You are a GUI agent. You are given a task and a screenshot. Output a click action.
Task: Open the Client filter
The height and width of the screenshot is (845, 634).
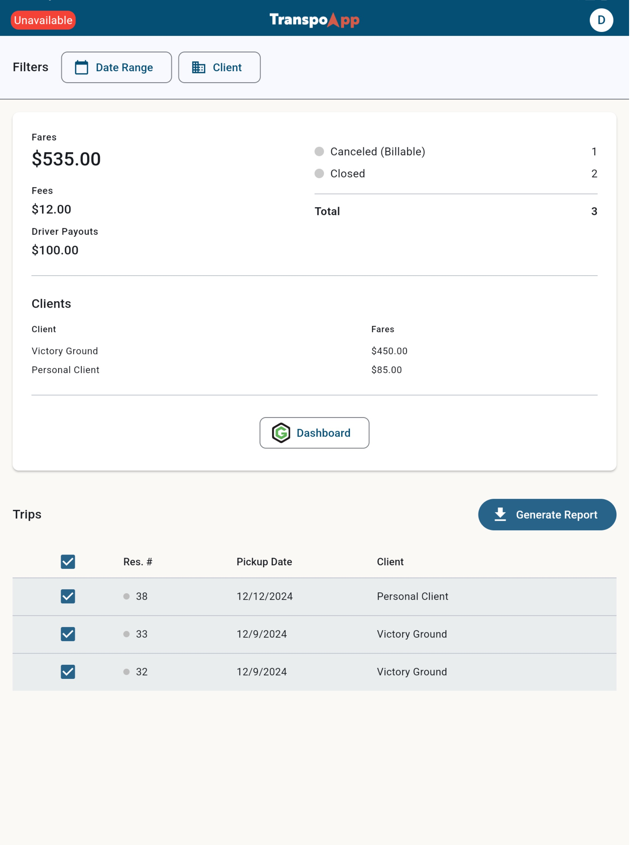pos(219,68)
